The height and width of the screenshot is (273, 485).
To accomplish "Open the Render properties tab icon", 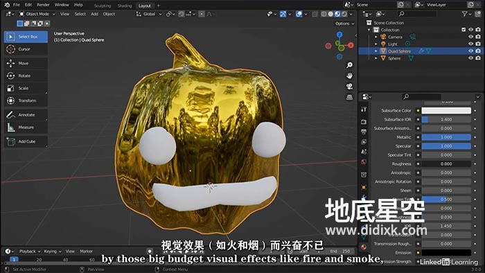I will (364, 122).
